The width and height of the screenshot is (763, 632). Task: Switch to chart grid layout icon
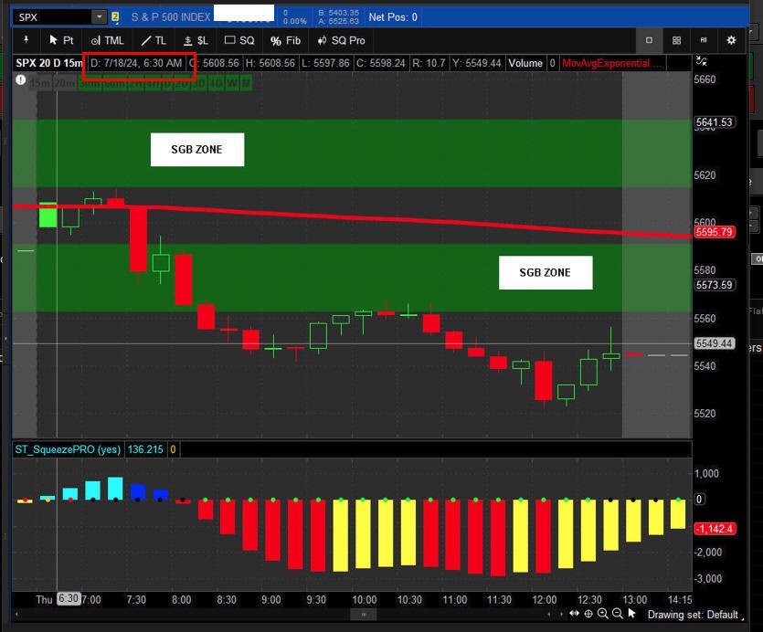[x=676, y=40]
